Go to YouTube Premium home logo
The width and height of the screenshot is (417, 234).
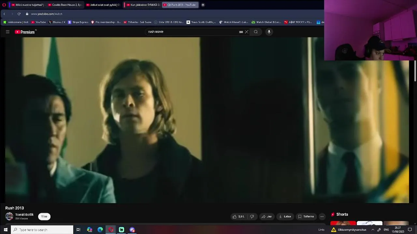25,32
